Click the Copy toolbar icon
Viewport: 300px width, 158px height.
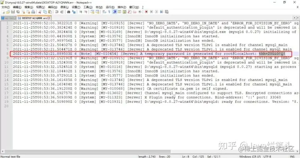(45, 12)
